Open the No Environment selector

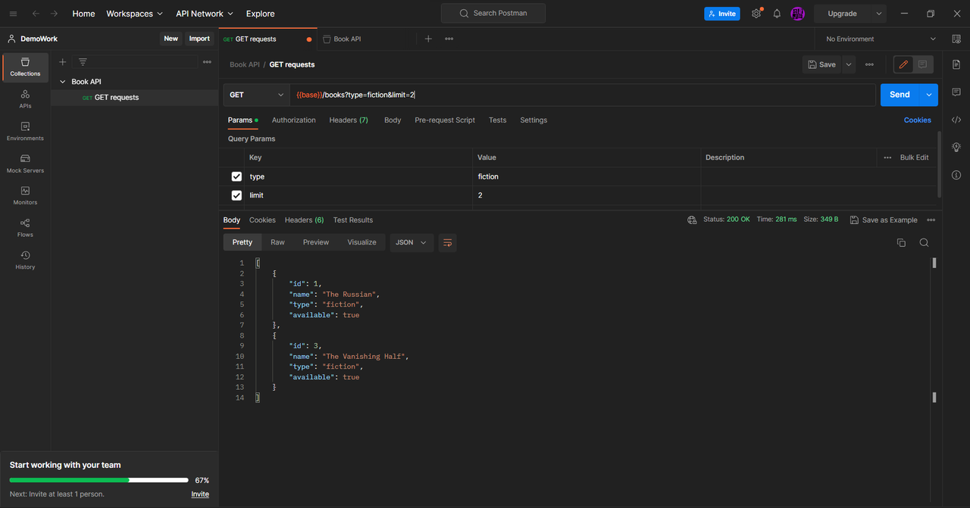coord(881,39)
